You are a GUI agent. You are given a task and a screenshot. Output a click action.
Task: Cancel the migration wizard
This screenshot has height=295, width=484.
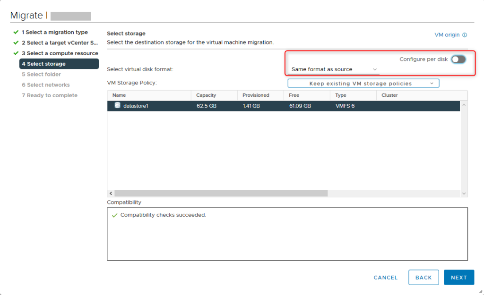[x=386, y=278]
